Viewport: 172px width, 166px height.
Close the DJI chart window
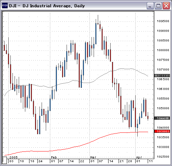(166, 6)
